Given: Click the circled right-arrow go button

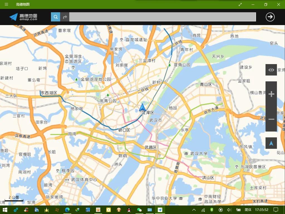Looking at the screenshot, I should point(270,17).
